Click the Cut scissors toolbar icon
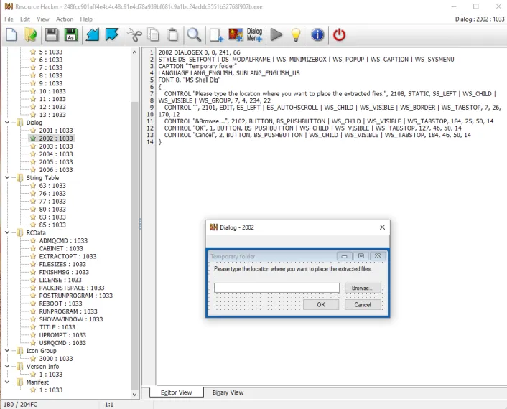Image resolution: width=507 pixels, height=409 pixels. (x=134, y=34)
